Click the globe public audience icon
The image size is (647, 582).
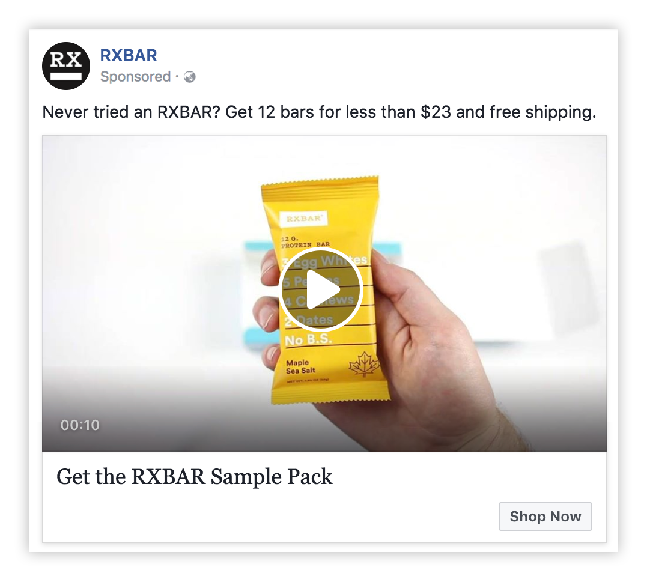pos(190,77)
